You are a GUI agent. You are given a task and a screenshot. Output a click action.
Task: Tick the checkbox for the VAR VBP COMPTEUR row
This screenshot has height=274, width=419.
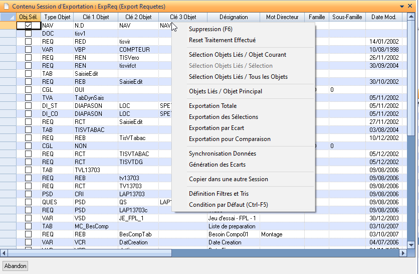tap(29, 50)
